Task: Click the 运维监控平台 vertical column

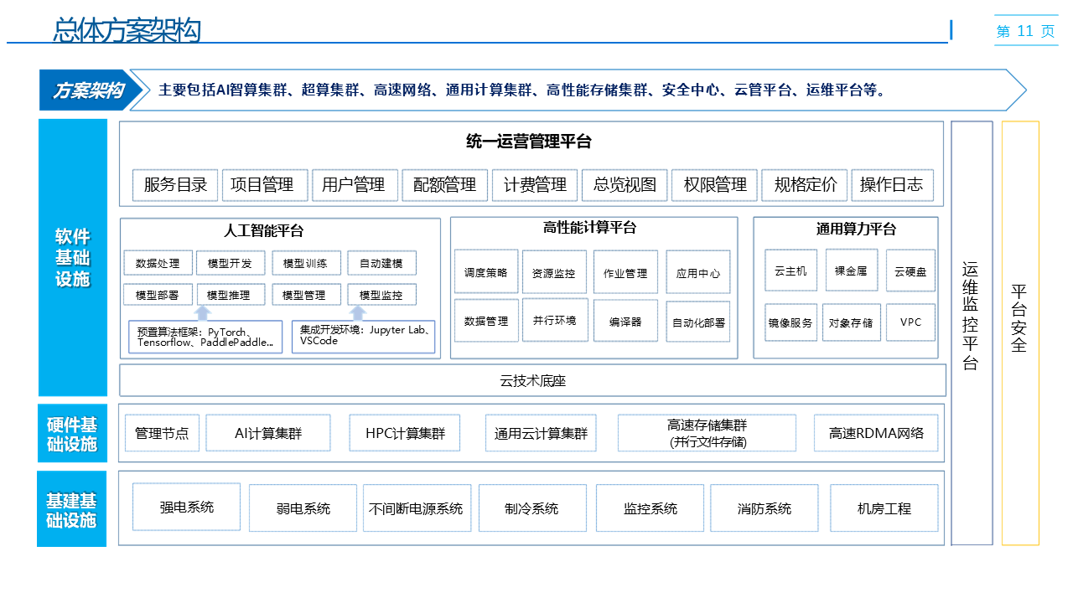Action: point(972,333)
